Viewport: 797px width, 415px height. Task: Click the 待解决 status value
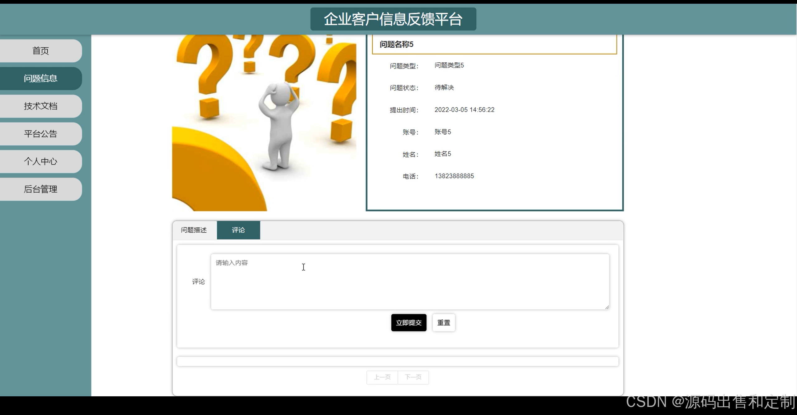pos(444,88)
